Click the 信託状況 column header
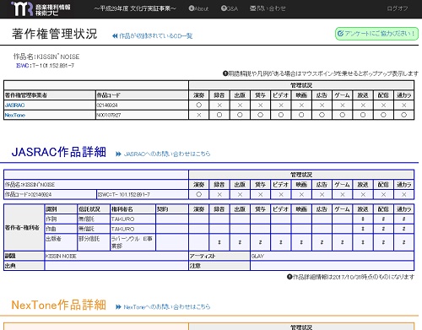422x330 pixels. pos(94,209)
